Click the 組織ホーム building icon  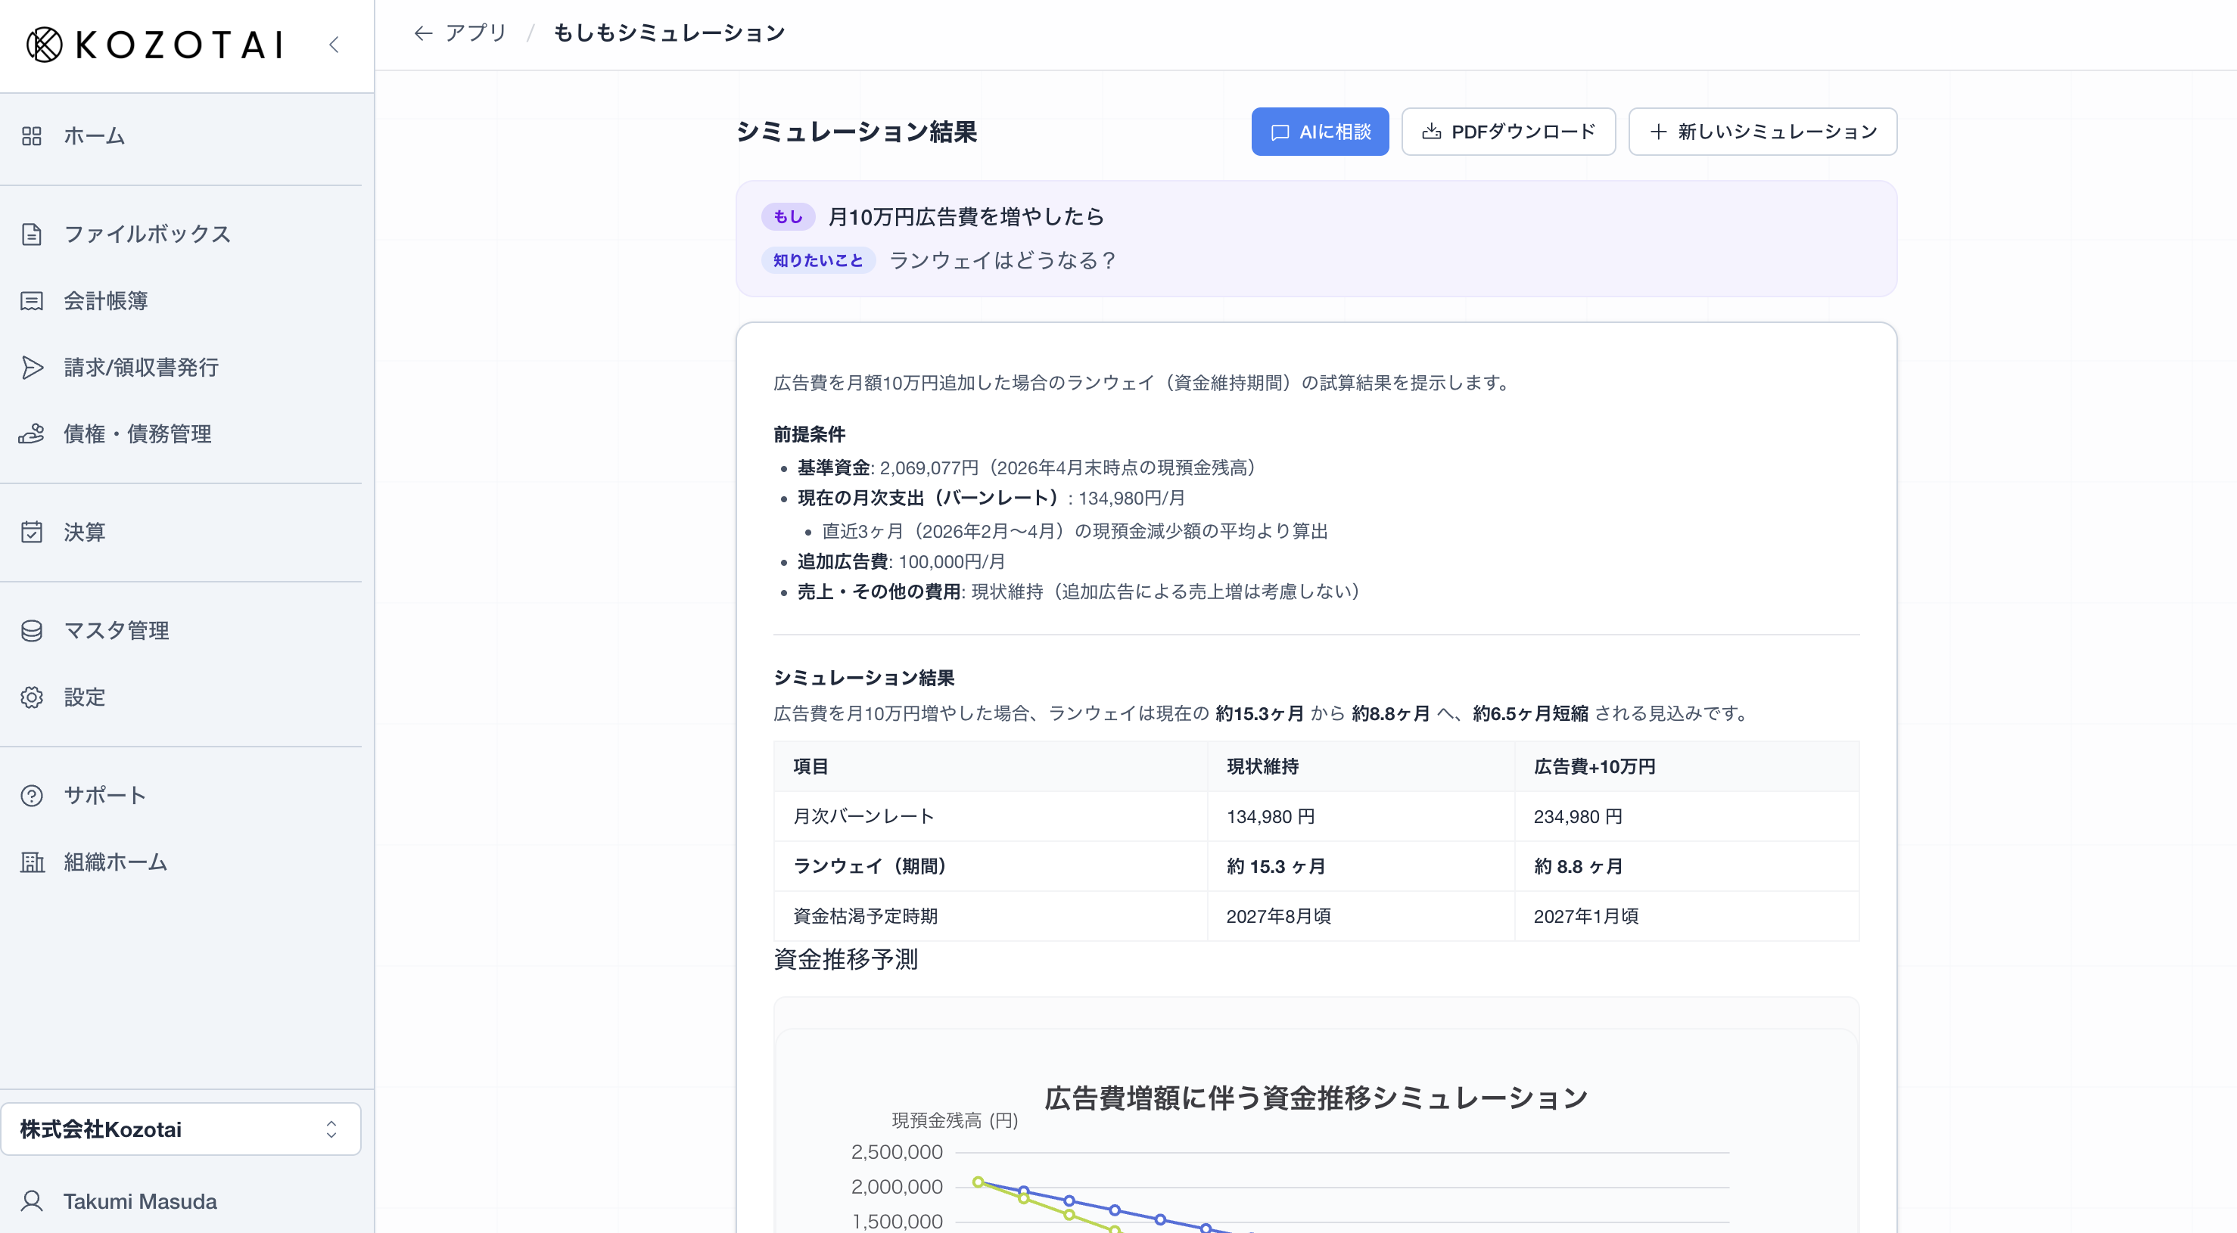[x=31, y=862]
